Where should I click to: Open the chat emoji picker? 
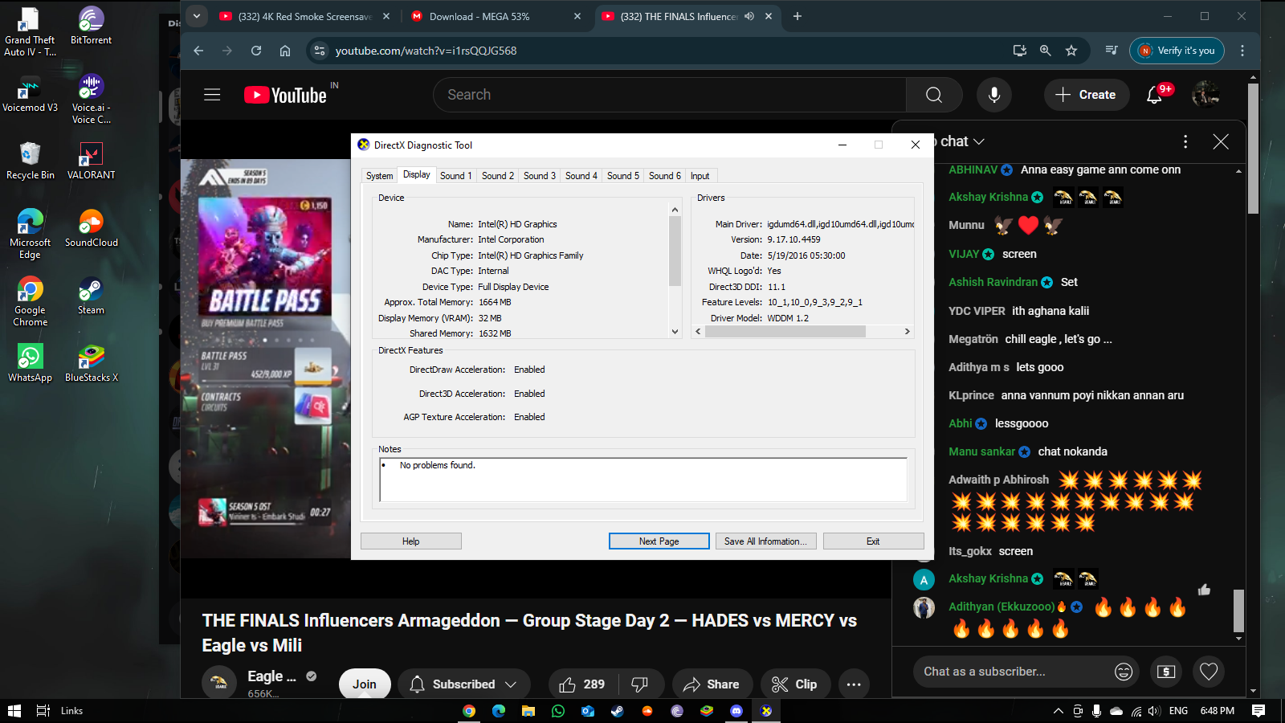click(x=1124, y=672)
